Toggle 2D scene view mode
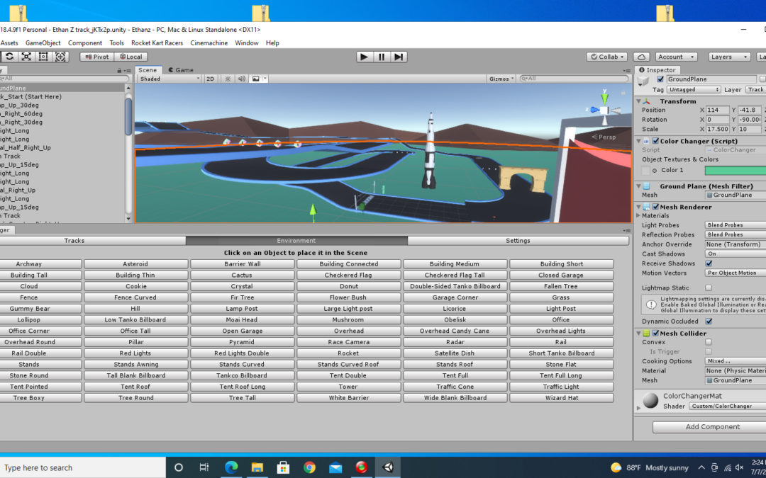The width and height of the screenshot is (766, 478). (211, 79)
